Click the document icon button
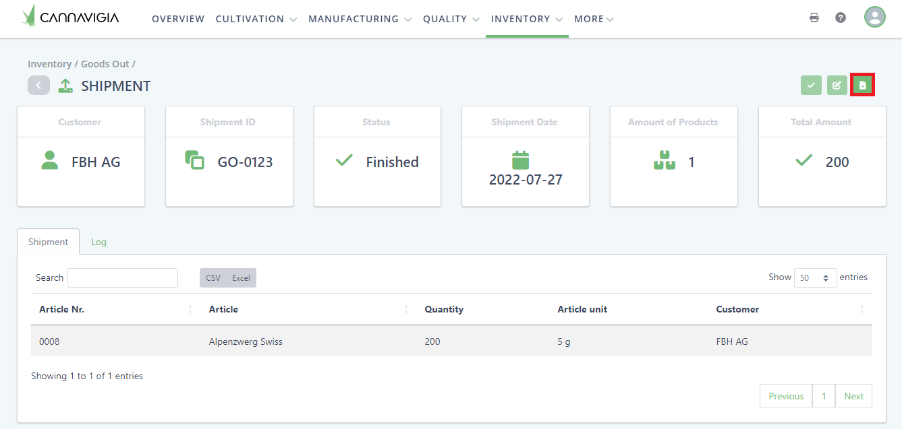This screenshot has width=902, height=429. 862,85
